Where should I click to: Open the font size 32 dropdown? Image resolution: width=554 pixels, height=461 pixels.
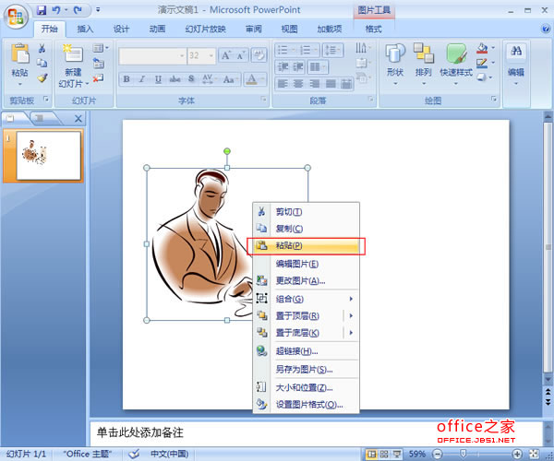pyautogui.click(x=211, y=55)
